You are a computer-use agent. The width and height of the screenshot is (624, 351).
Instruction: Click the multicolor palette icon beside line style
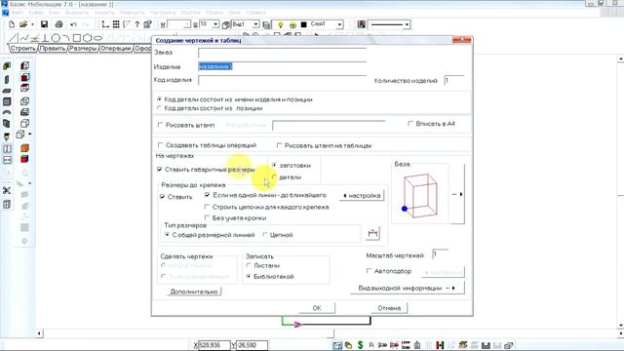point(362,24)
